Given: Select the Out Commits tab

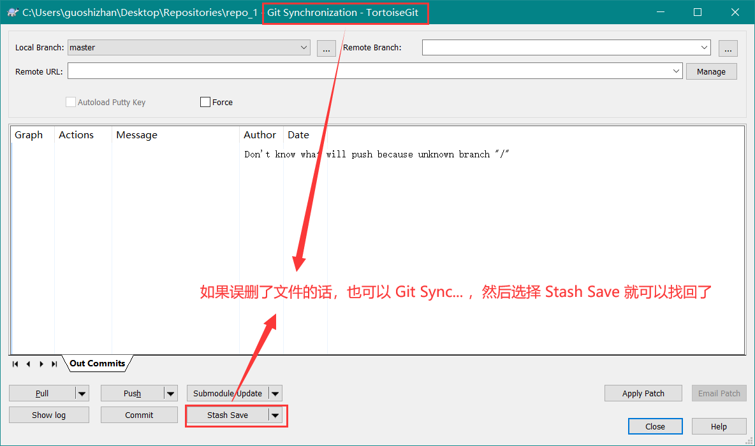Looking at the screenshot, I should click(97, 363).
